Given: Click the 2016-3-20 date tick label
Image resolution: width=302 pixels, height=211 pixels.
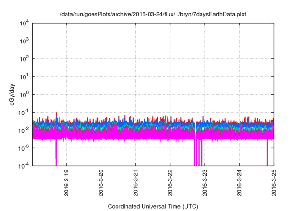Looking at the screenshot, I should coord(101,183).
